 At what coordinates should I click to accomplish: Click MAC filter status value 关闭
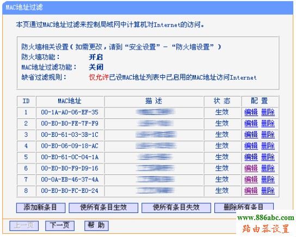point(96,67)
